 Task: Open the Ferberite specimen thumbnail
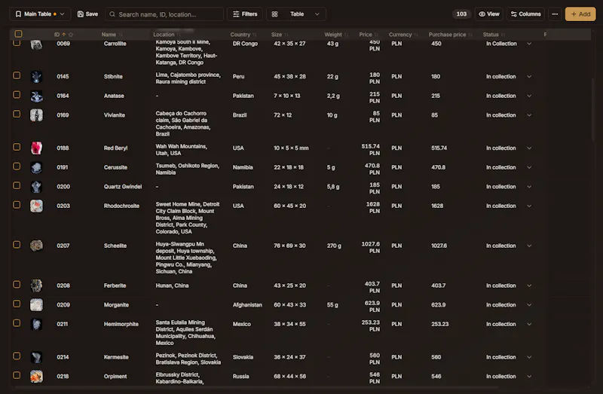pos(36,286)
